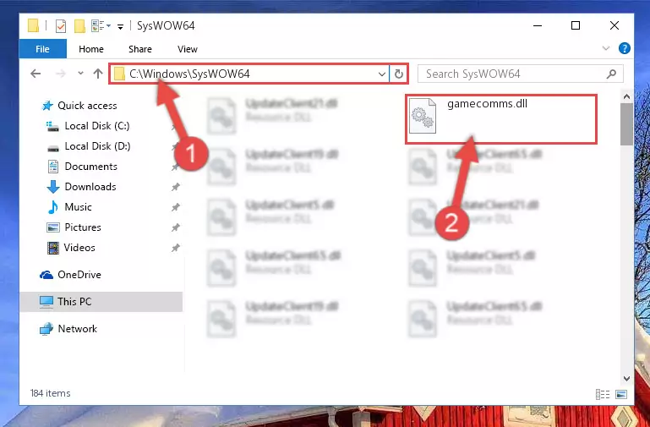Go back with the left arrow
Screen dimensions: 650x427
[x=36, y=74]
